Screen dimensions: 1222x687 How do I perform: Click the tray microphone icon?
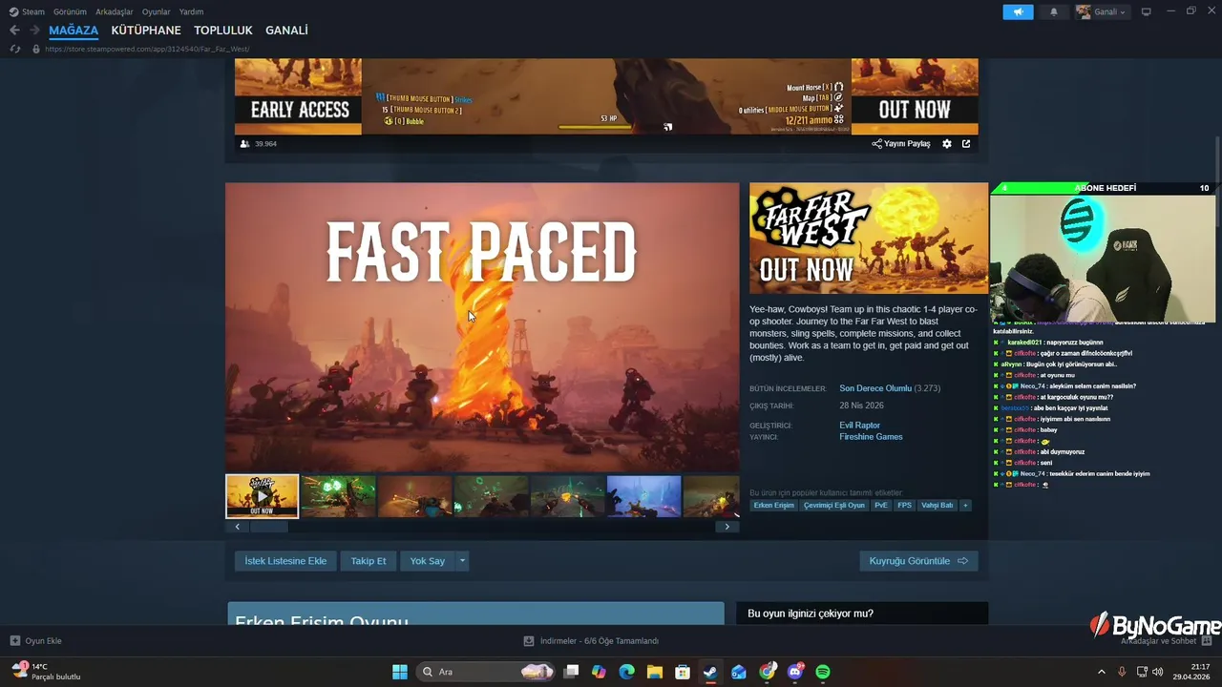1122,672
